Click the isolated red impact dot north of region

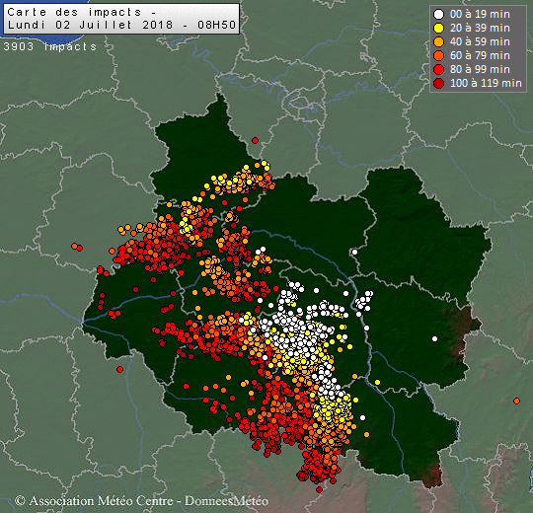255,140
